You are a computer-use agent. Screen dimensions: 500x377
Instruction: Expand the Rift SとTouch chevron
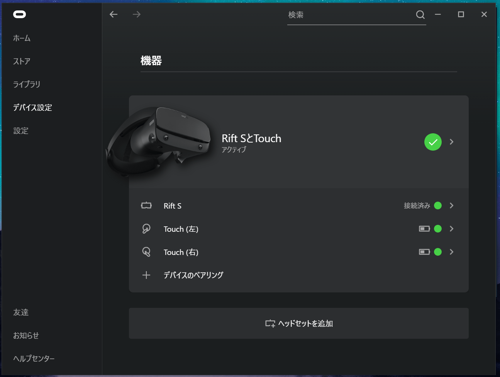[451, 142]
